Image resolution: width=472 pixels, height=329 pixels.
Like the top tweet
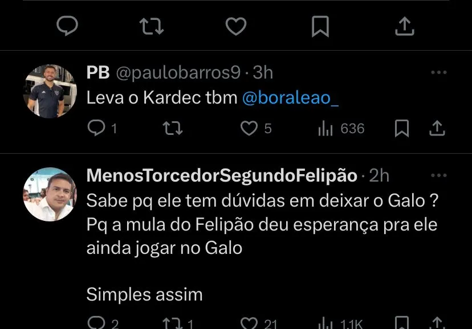(235, 26)
